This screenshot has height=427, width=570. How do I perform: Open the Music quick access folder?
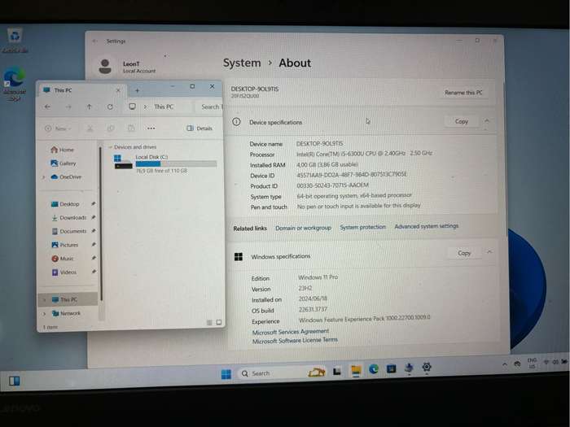[x=63, y=259]
